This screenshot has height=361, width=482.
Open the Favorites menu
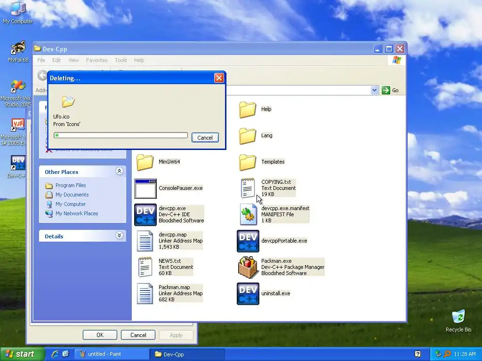pyautogui.click(x=97, y=60)
